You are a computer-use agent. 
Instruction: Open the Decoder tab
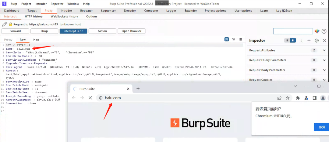[x=130, y=11]
